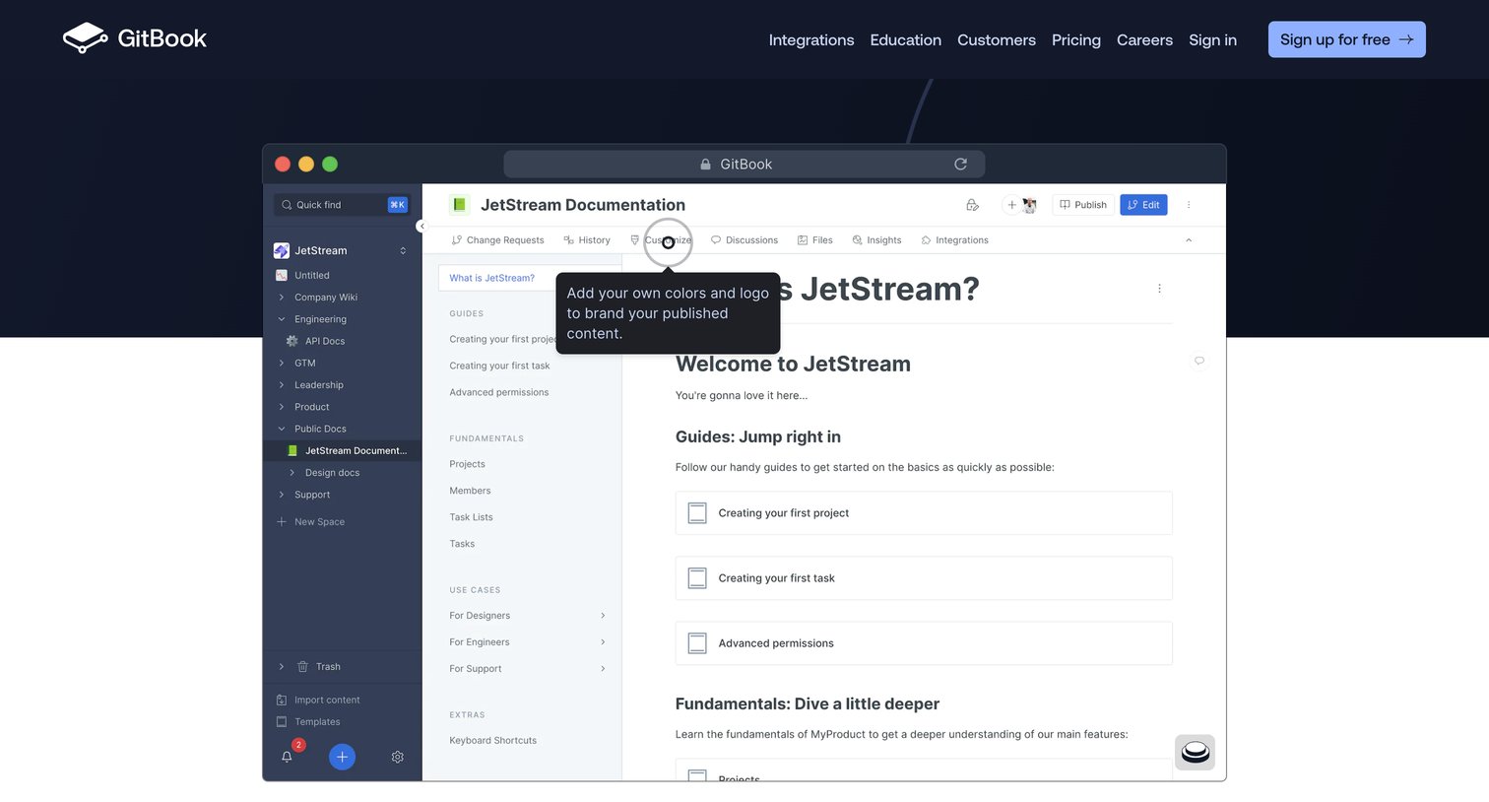Open the Projects page

click(x=467, y=464)
